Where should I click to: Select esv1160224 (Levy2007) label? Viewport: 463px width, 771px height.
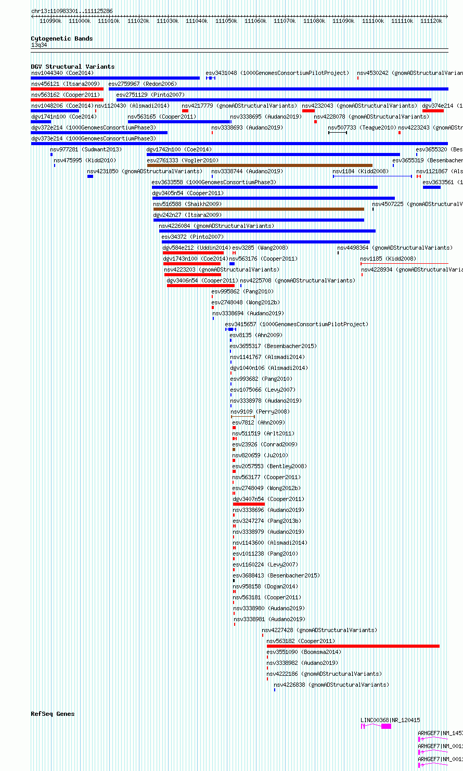coord(266,564)
